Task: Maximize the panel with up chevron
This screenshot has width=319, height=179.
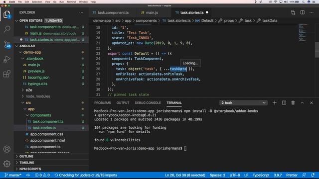Action: 302,103
